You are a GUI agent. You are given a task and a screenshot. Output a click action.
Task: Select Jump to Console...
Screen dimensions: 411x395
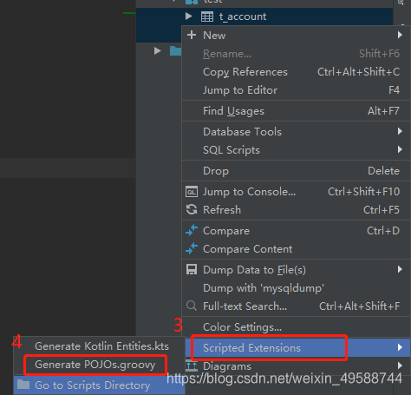click(296, 192)
